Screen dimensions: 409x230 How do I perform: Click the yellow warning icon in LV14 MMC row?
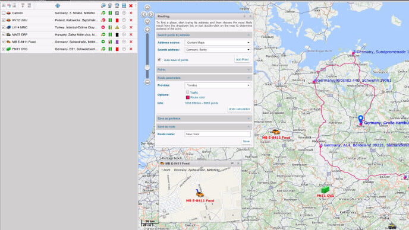[117, 27]
